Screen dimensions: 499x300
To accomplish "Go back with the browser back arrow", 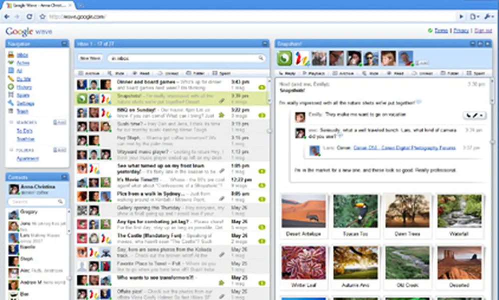I will coord(7,16).
